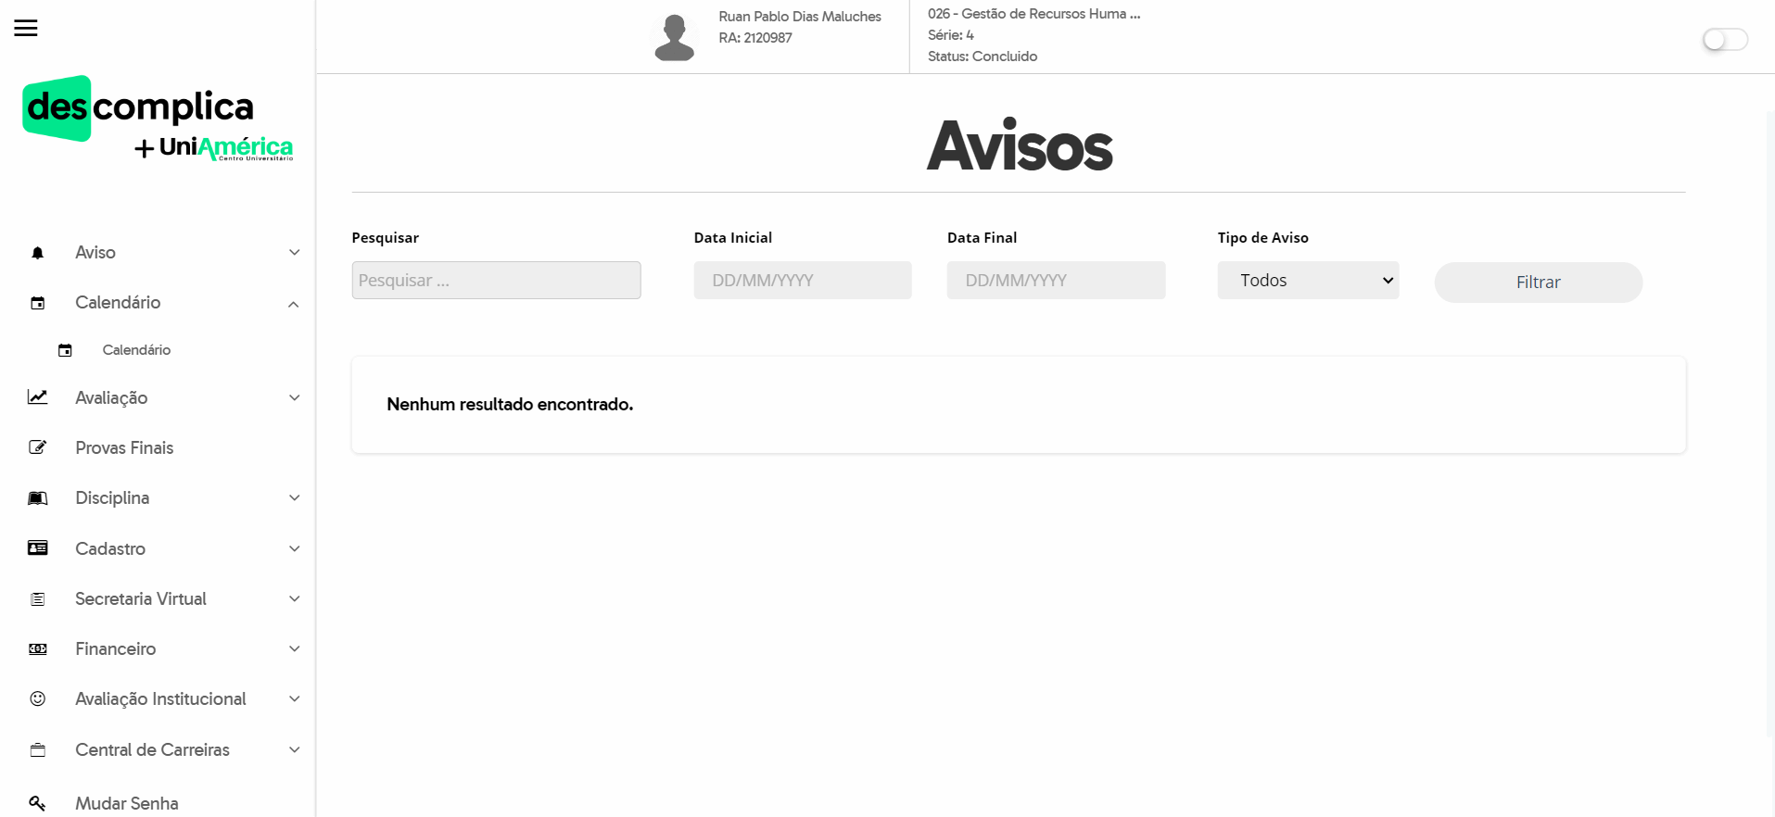Open the Disciplina menu label
The height and width of the screenshot is (817, 1775).
[x=112, y=498]
